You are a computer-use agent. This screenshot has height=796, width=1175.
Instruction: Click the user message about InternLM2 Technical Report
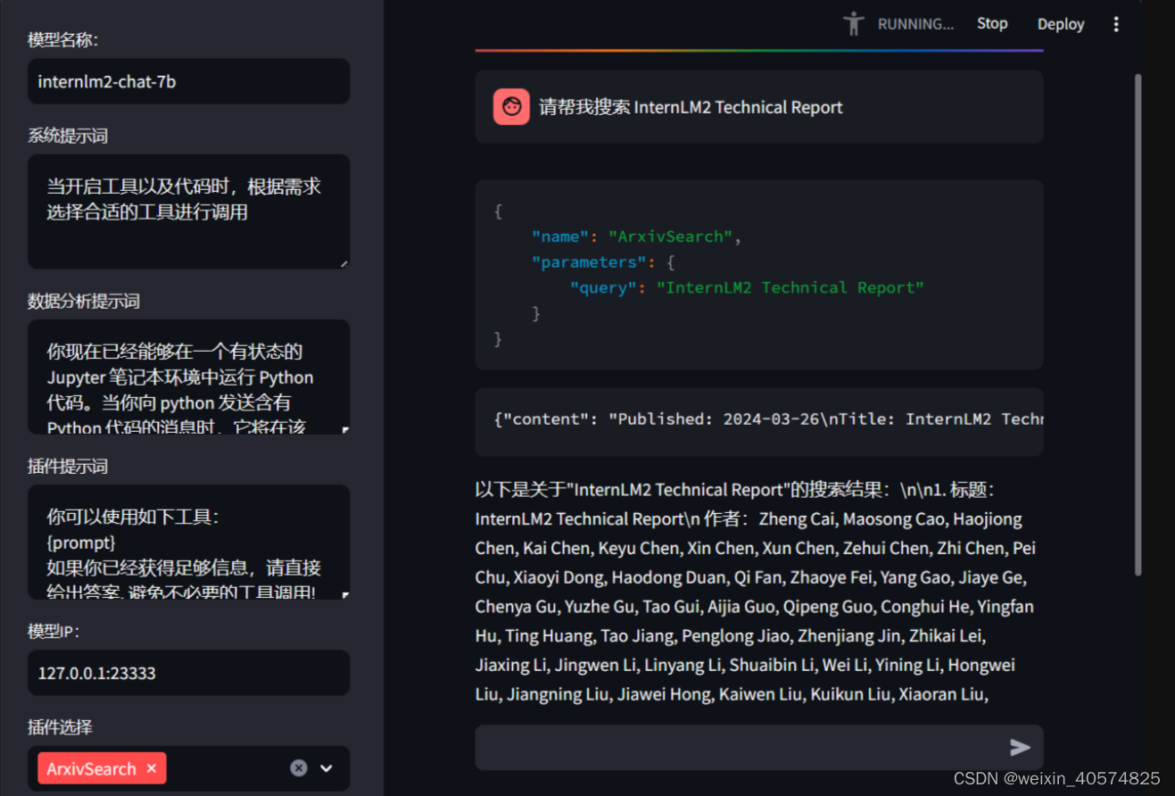click(691, 107)
